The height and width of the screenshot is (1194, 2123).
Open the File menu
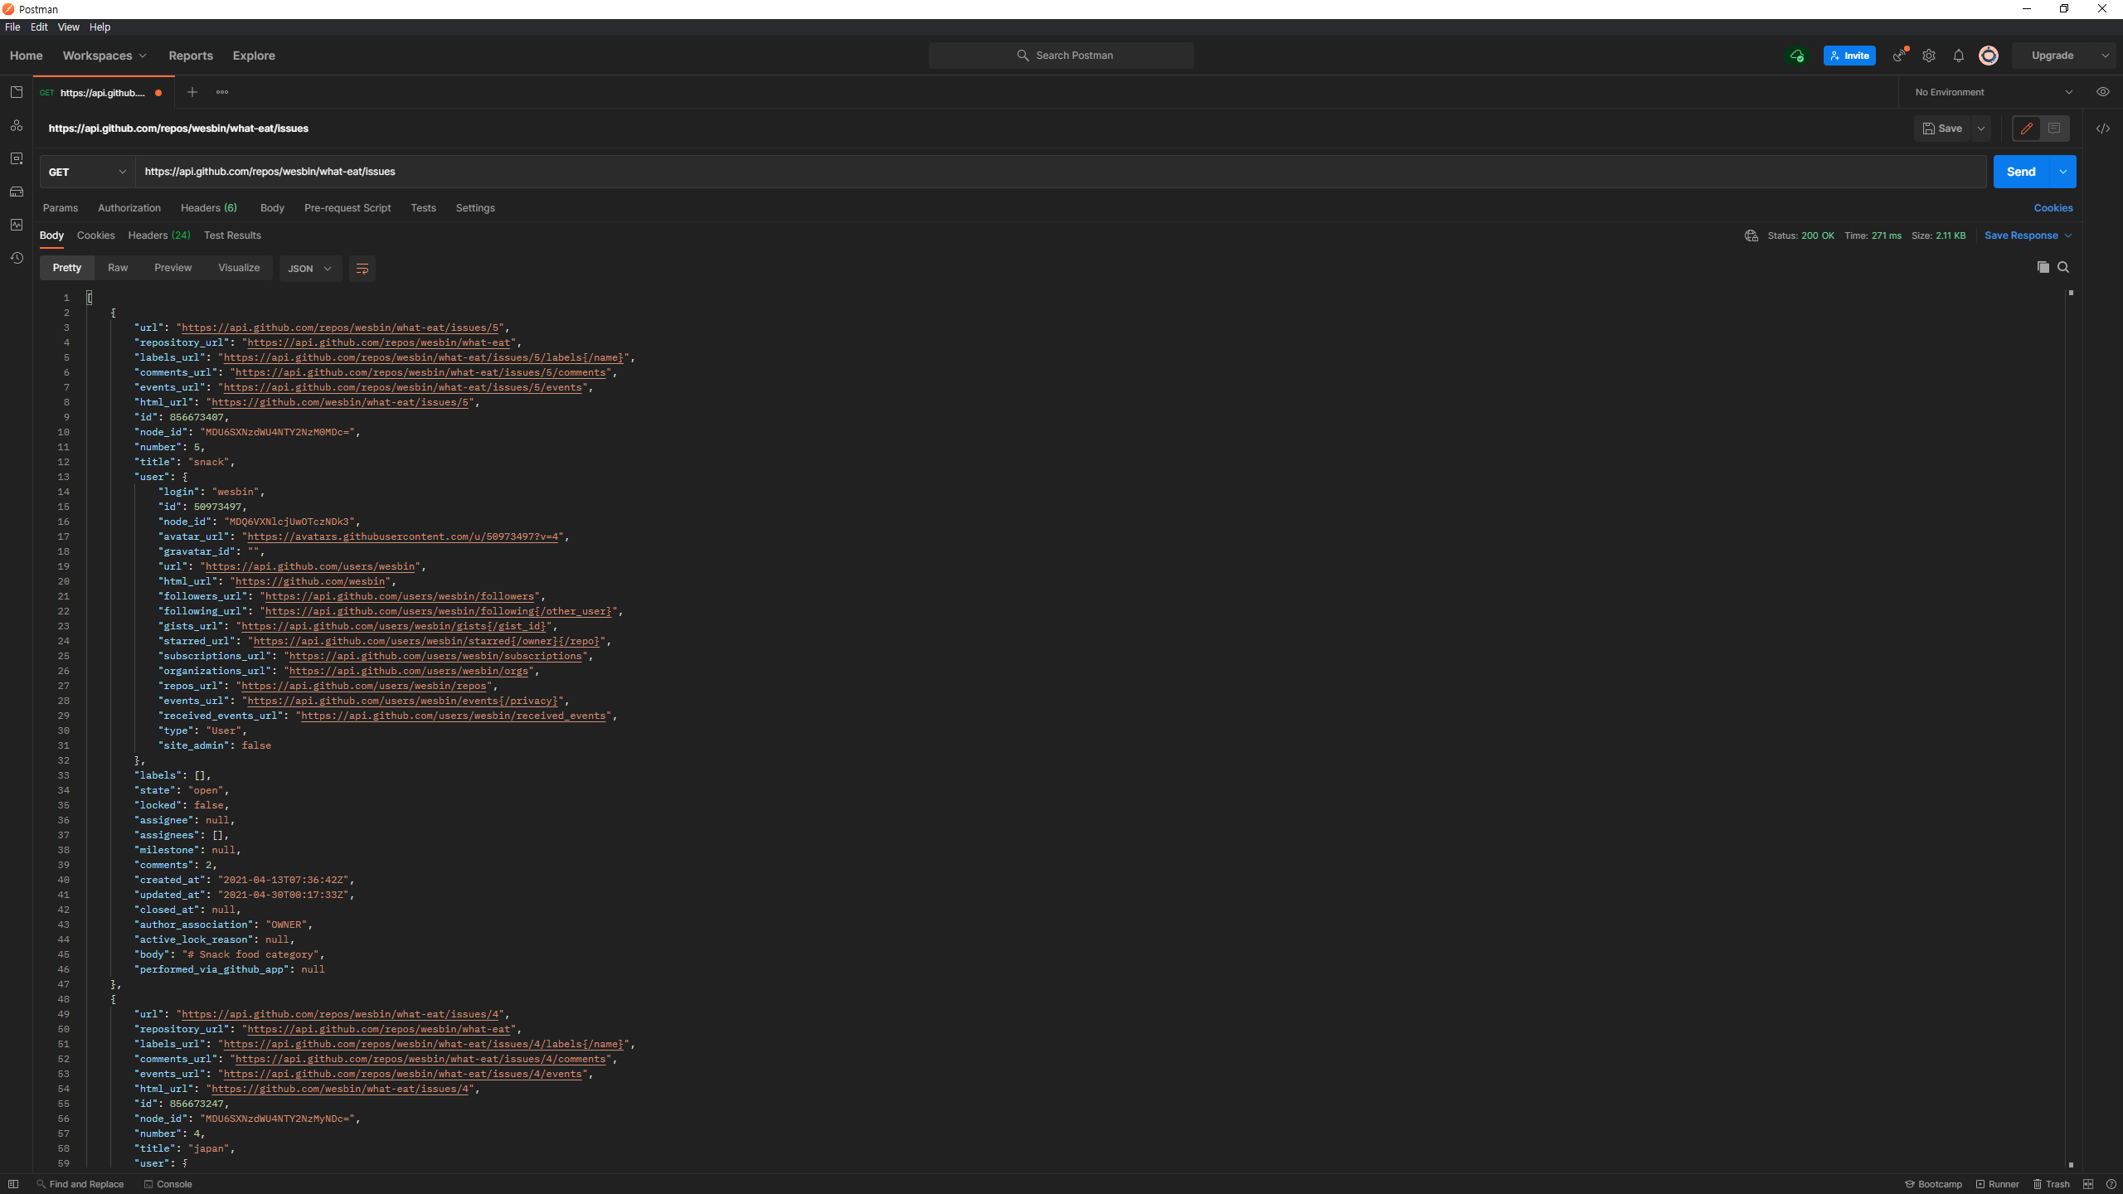(12, 27)
